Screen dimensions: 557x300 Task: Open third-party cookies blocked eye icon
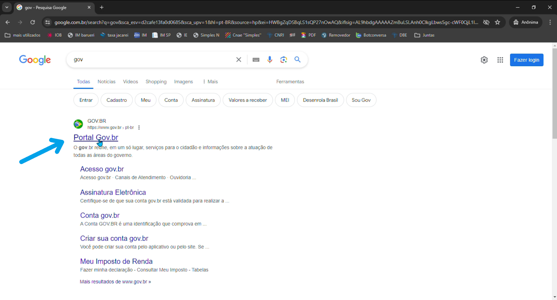[486, 22]
